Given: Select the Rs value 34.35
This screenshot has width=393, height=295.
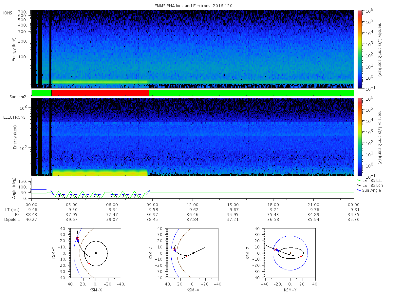Looking at the screenshot, I should (x=354, y=214).
